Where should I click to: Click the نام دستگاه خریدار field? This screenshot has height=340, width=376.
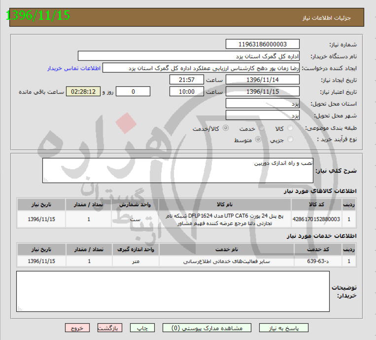[189, 56]
